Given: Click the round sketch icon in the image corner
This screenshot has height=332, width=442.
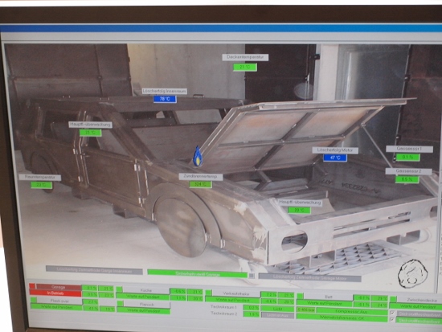Looking at the screenshot, I should click(413, 274).
